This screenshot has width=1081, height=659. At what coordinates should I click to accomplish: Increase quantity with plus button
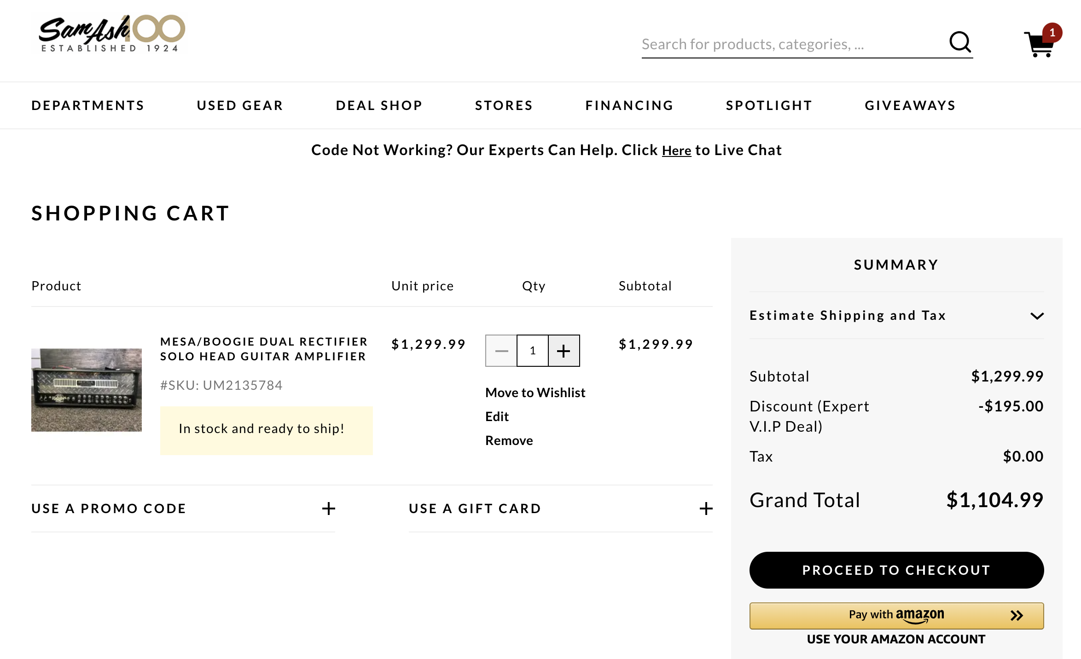[564, 351]
